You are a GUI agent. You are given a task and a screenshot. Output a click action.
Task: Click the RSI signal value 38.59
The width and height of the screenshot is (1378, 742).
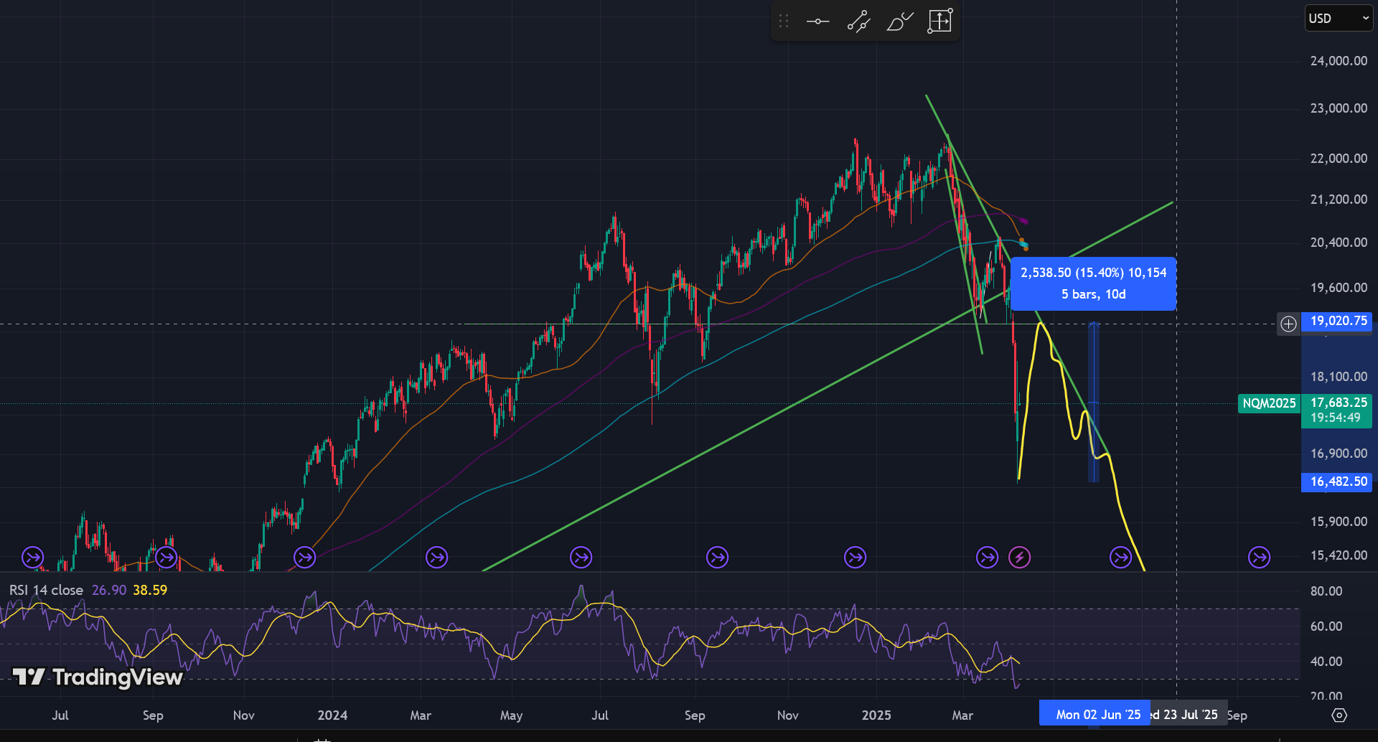150,590
